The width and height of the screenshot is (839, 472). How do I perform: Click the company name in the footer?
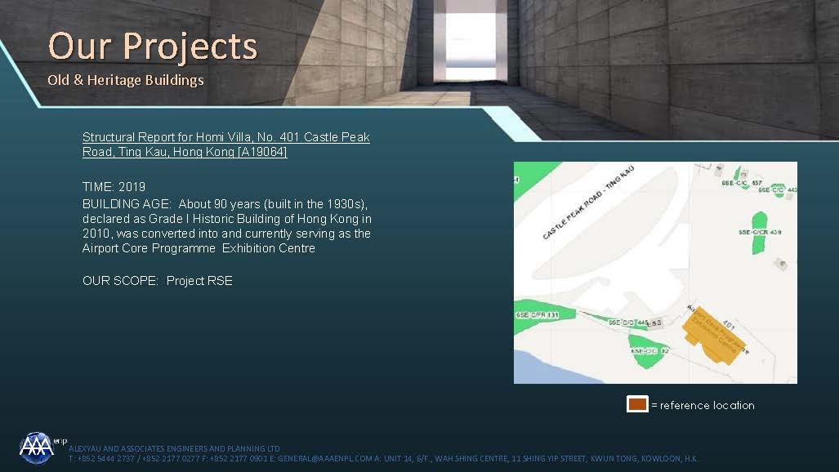click(x=175, y=448)
